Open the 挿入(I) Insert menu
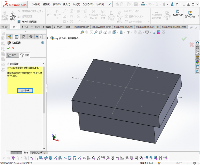This screenshot has width=200, height=165. 66,4
